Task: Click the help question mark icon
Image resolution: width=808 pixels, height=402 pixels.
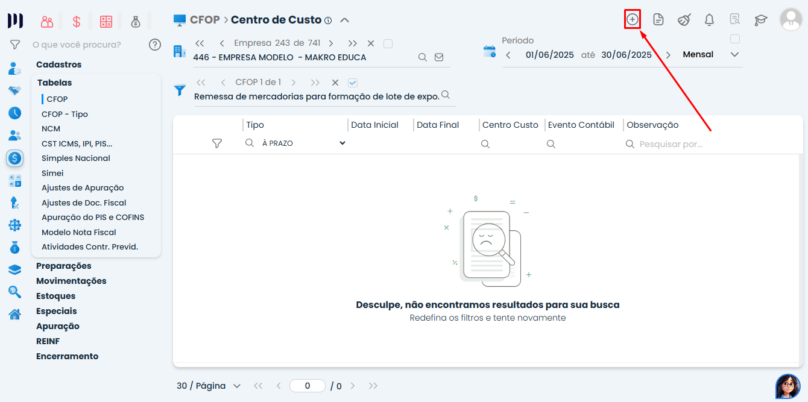Action: (x=155, y=44)
